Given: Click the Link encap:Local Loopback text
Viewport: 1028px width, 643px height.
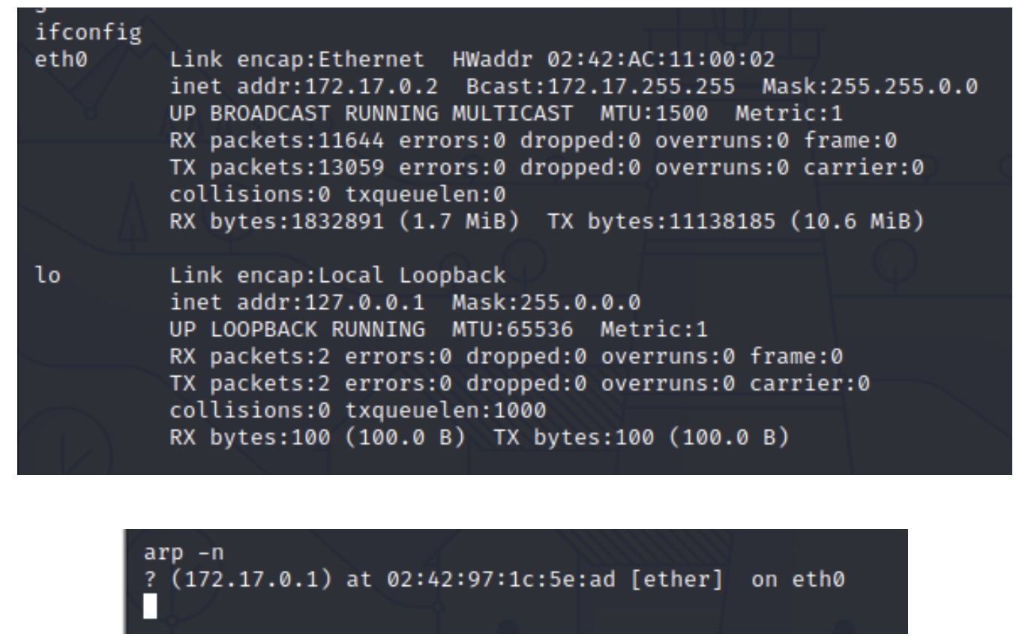Looking at the screenshot, I should [x=338, y=276].
